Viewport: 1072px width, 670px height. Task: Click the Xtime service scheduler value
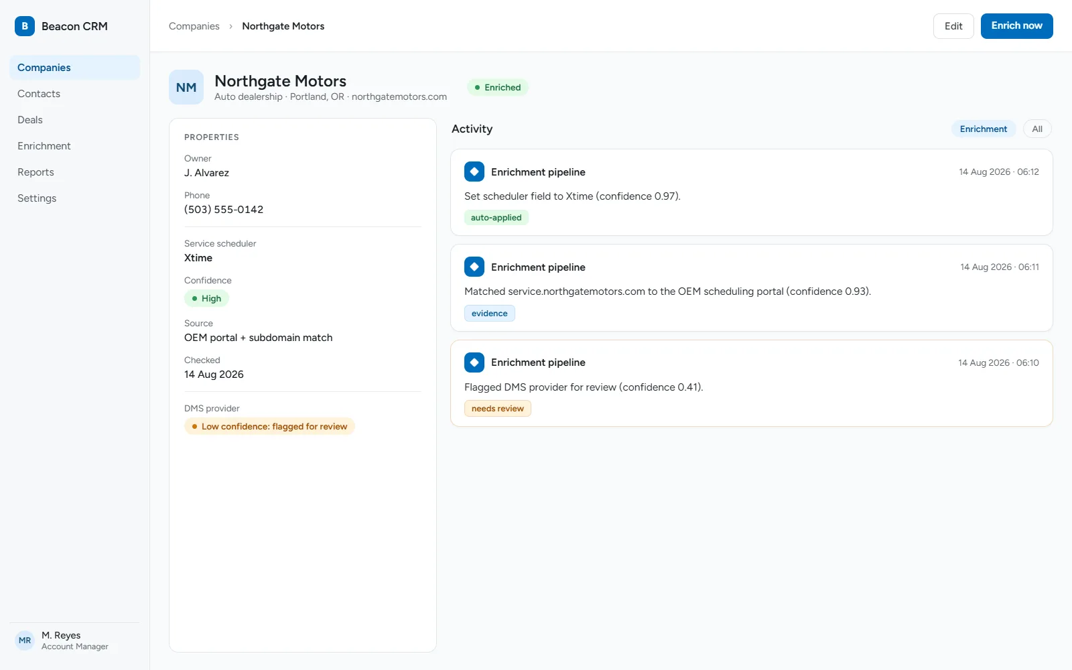pyautogui.click(x=198, y=258)
